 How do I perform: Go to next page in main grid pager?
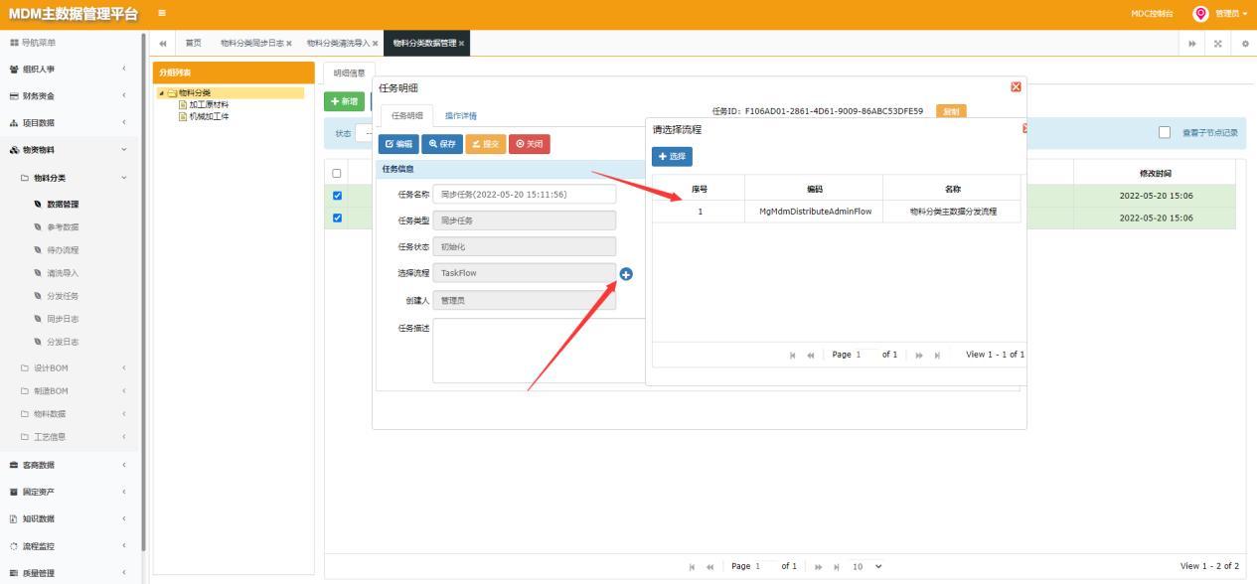[x=819, y=567]
